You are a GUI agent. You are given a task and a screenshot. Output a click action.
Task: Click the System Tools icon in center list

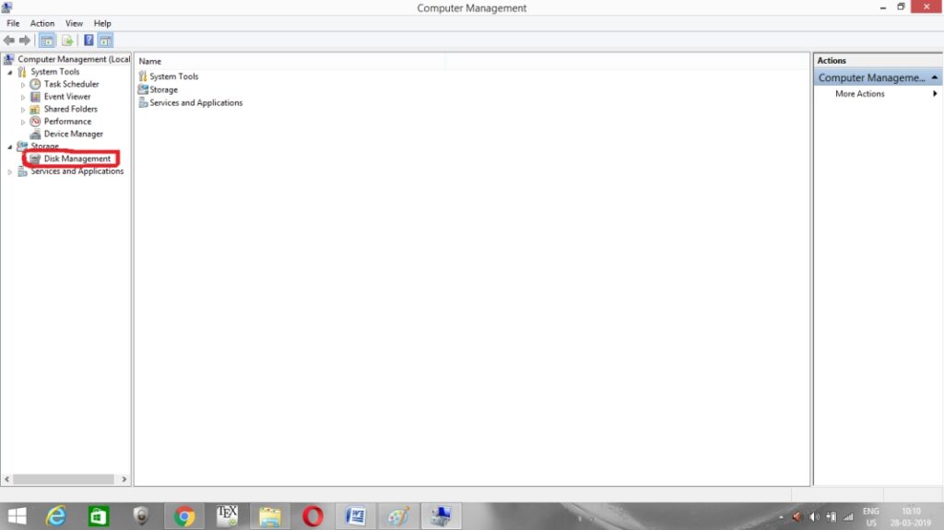pyautogui.click(x=143, y=77)
